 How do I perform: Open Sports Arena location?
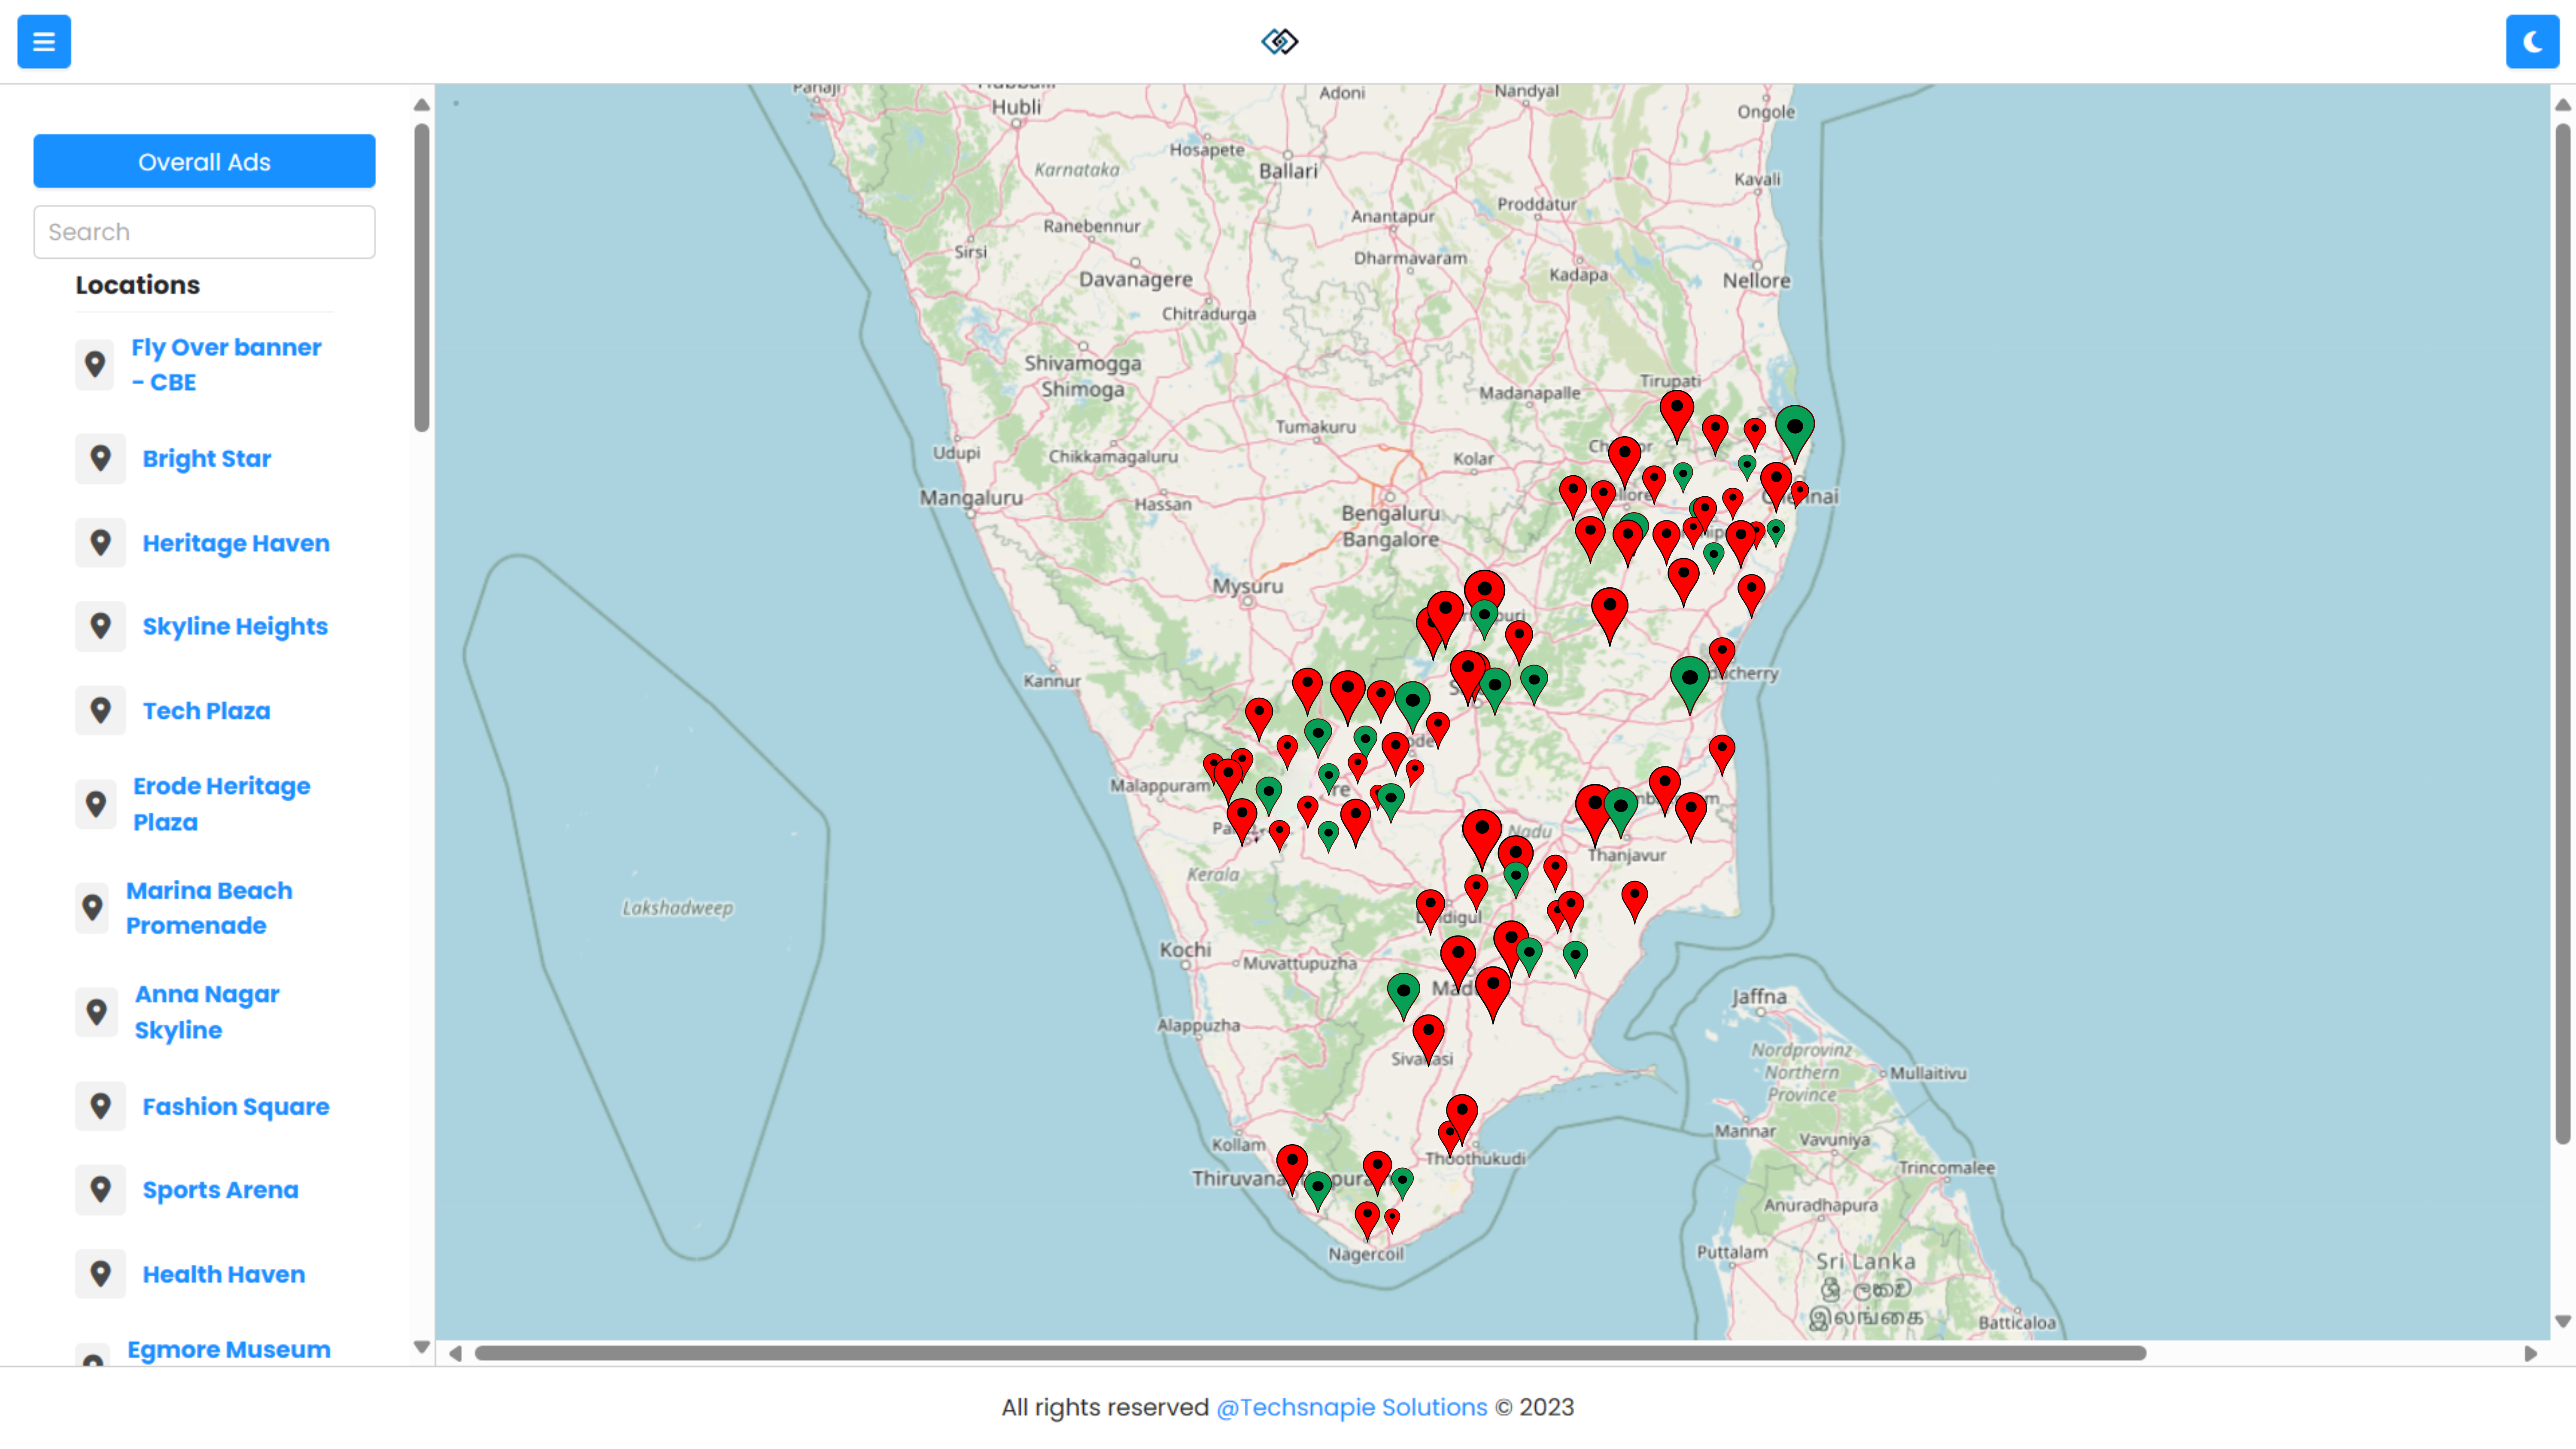point(220,1190)
